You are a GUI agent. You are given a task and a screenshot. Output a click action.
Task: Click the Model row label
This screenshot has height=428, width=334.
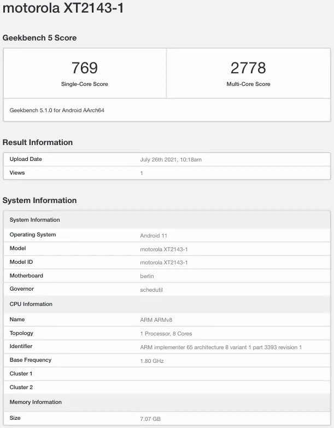[x=17, y=248]
